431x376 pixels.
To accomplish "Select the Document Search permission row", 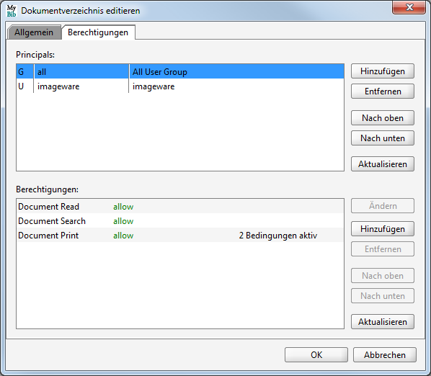I will [x=180, y=221].
